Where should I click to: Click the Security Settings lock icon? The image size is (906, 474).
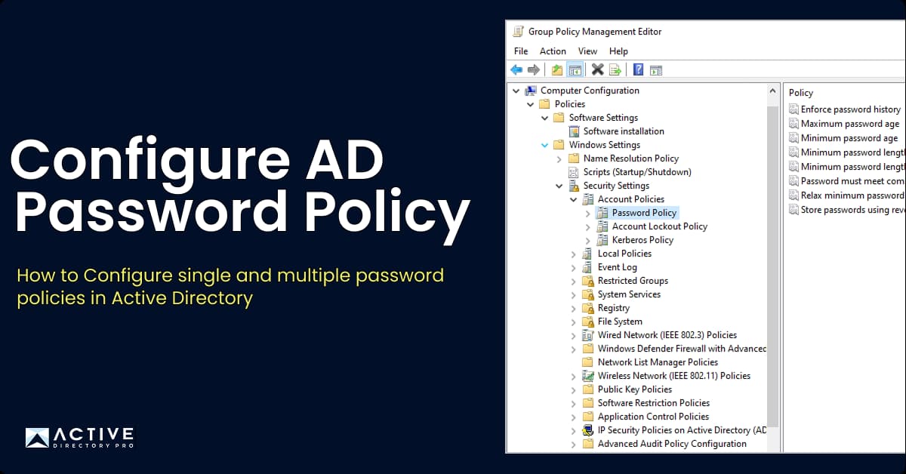575,186
